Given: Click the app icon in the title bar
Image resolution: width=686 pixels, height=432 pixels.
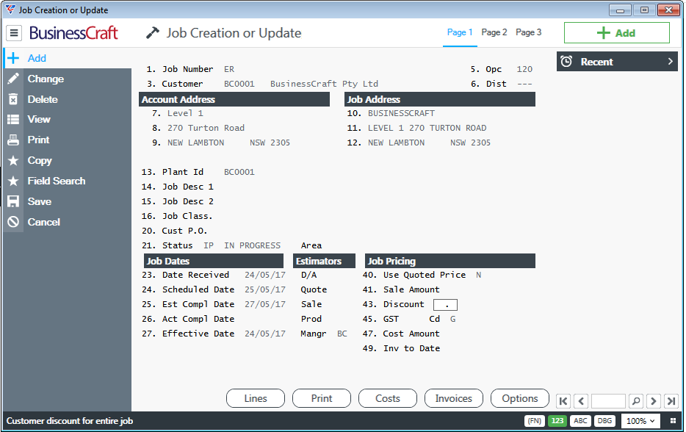Looking at the screenshot, I should (10, 10).
